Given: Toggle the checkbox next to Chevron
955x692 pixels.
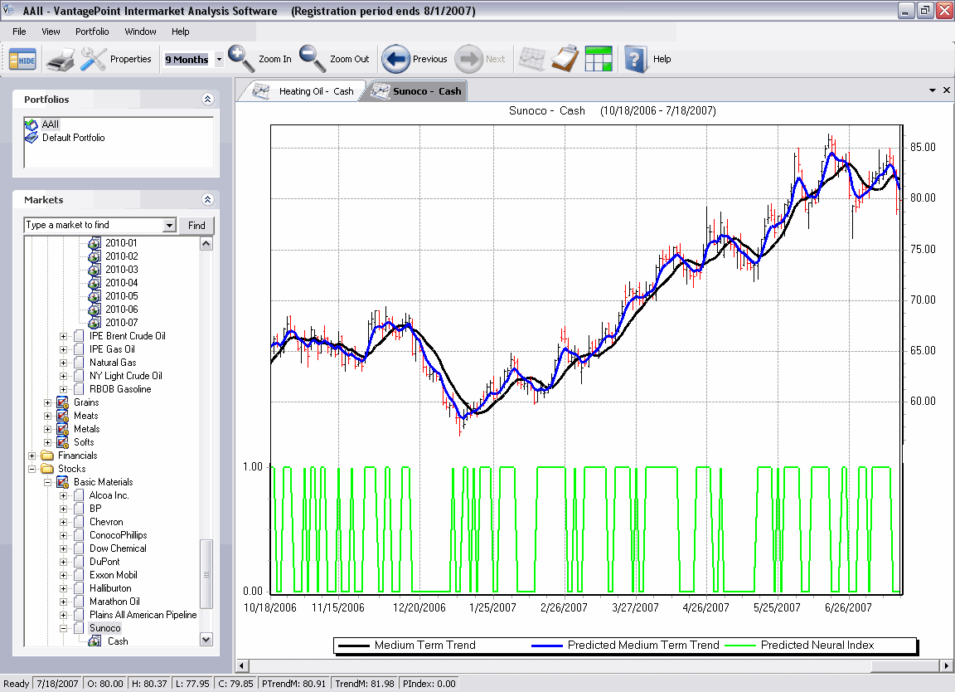Looking at the screenshot, I should pos(79,522).
